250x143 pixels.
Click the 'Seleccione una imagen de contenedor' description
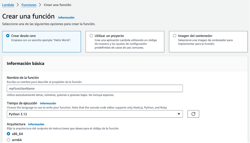[205, 42]
